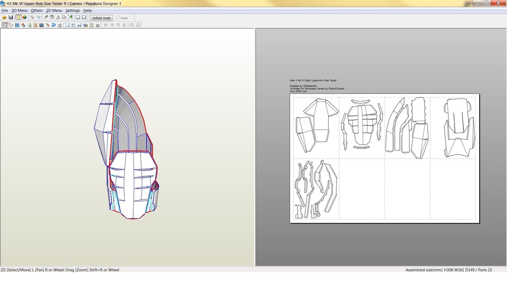Viewport: 507px width, 285px height.
Task: Click the anchor icon in top toolbar
Action: [x=58, y=17]
